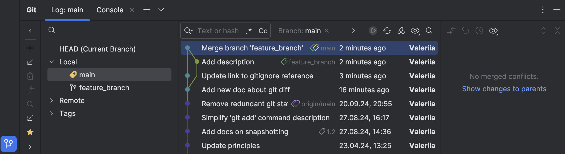
Task: Click the collapse all arrows icon
Action: click(557, 31)
